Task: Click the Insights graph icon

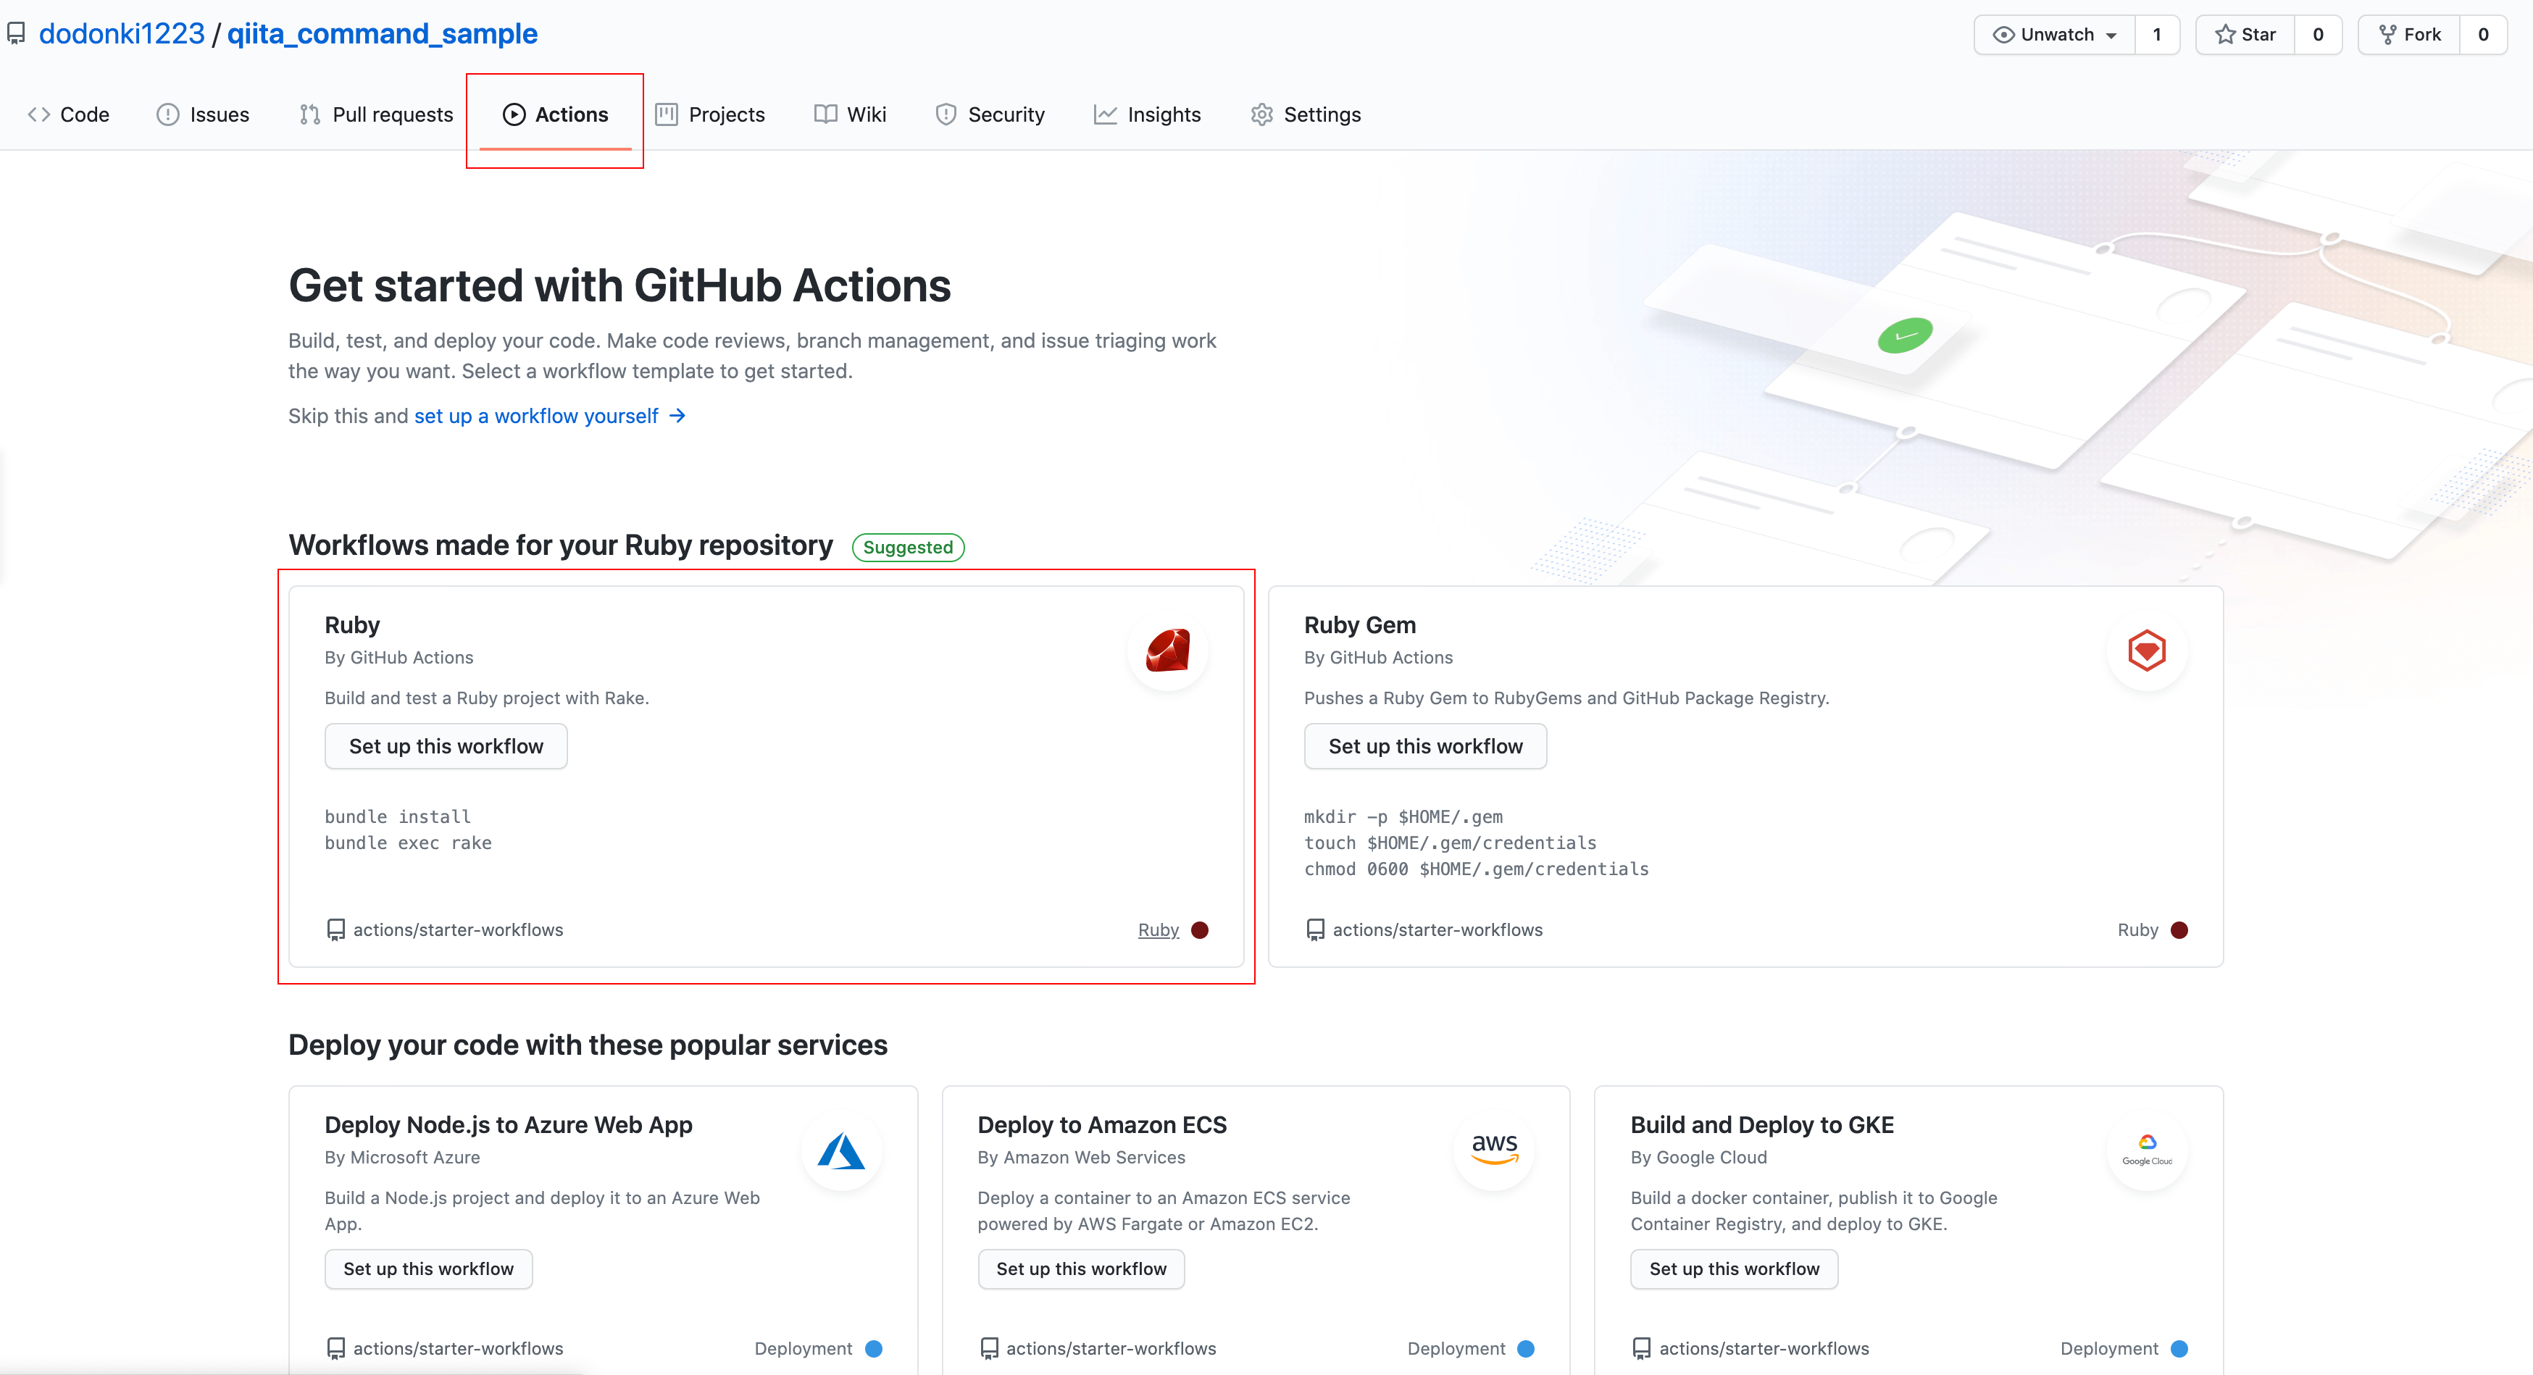Action: [x=1105, y=115]
